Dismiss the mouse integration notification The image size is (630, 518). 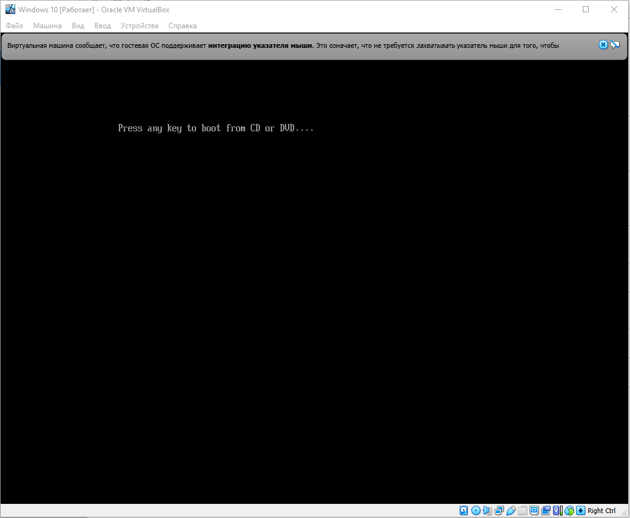603,45
